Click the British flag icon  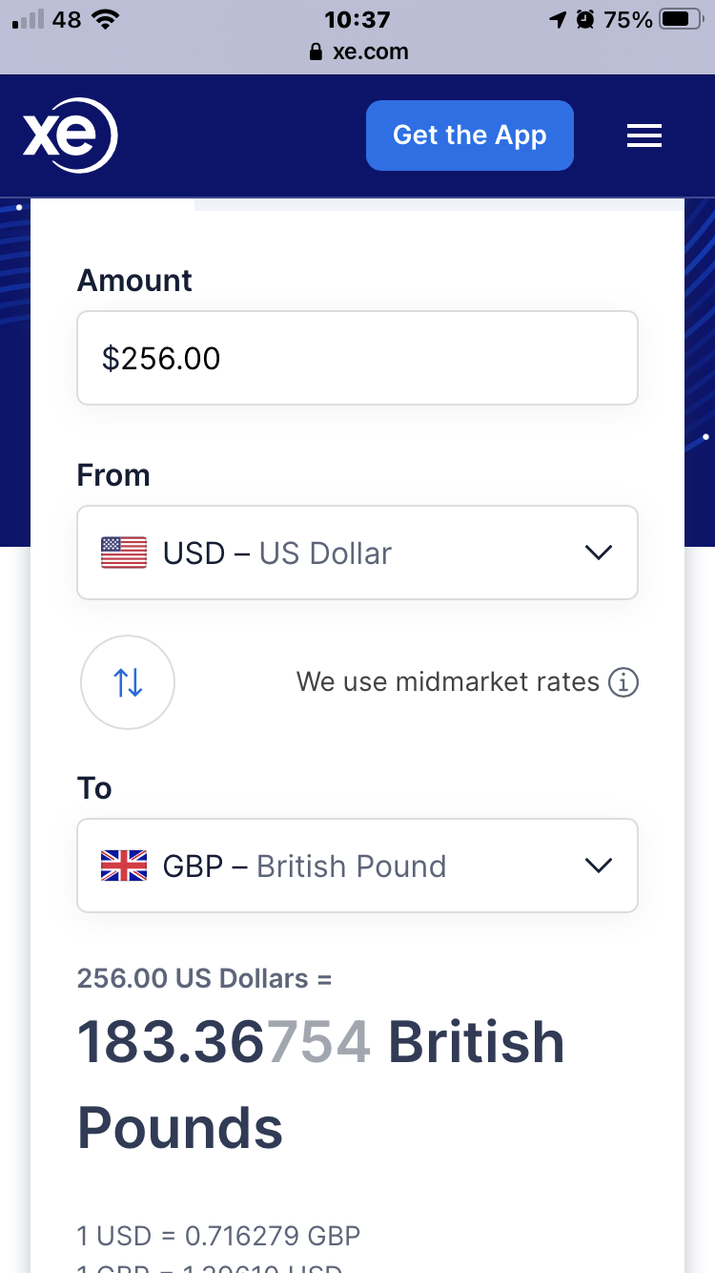tap(124, 866)
